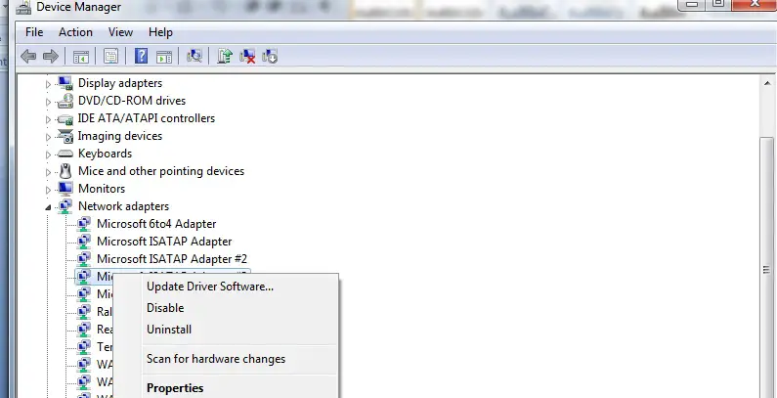Click the adapter icon on the 'Ral' row
This screenshot has width=777, height=398.
pyautogui.click(x=84, y=312)
